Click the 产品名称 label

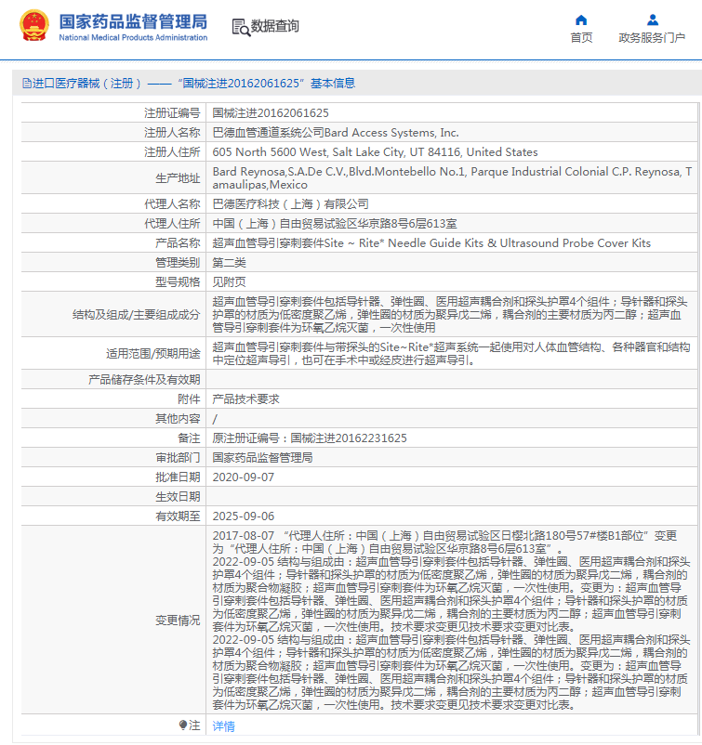[178, 243]
